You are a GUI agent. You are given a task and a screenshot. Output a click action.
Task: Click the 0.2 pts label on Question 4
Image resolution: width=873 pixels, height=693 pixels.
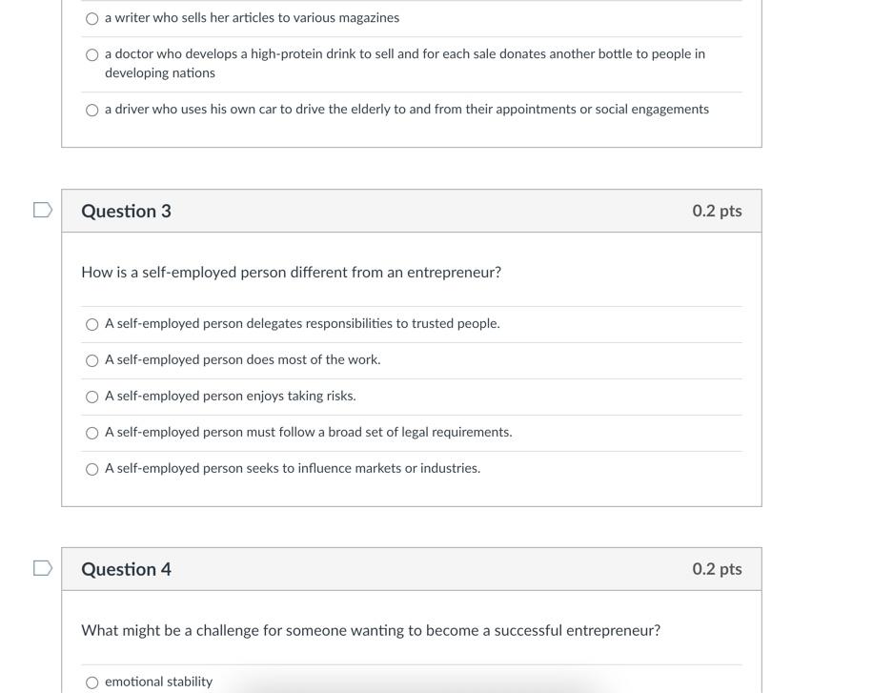point(717,568)
